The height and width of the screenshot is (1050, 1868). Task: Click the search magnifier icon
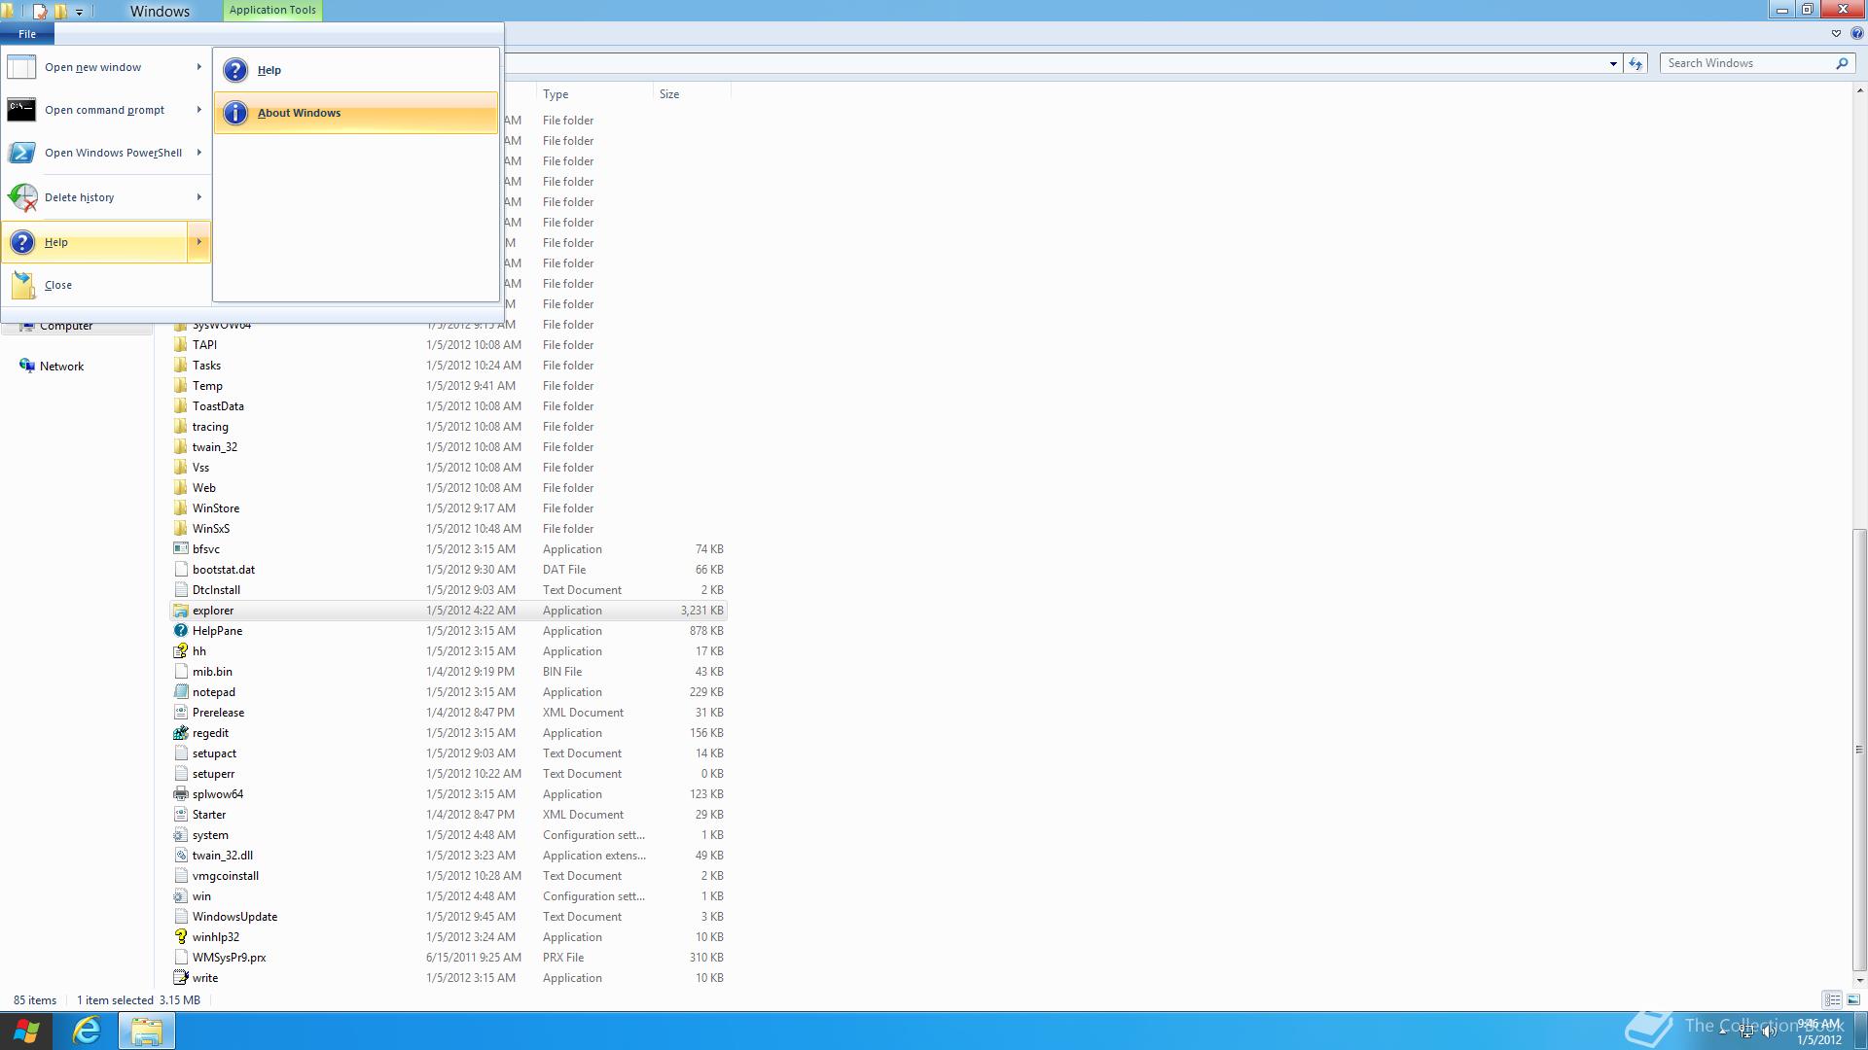point(1842,63)
